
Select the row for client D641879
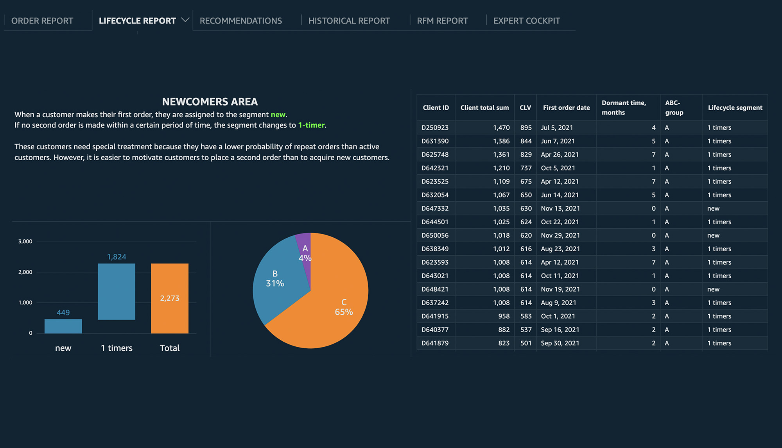(x=435, y=343)
